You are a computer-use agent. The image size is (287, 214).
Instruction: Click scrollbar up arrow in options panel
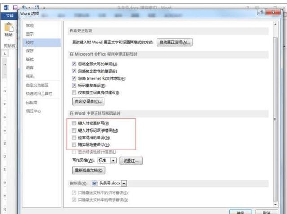click(x=275, y=24)
